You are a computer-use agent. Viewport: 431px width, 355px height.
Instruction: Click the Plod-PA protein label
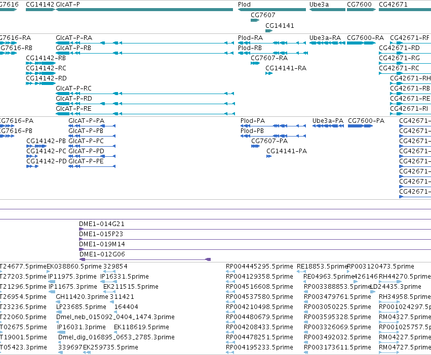pyautogui.click(x=253, y=121)
